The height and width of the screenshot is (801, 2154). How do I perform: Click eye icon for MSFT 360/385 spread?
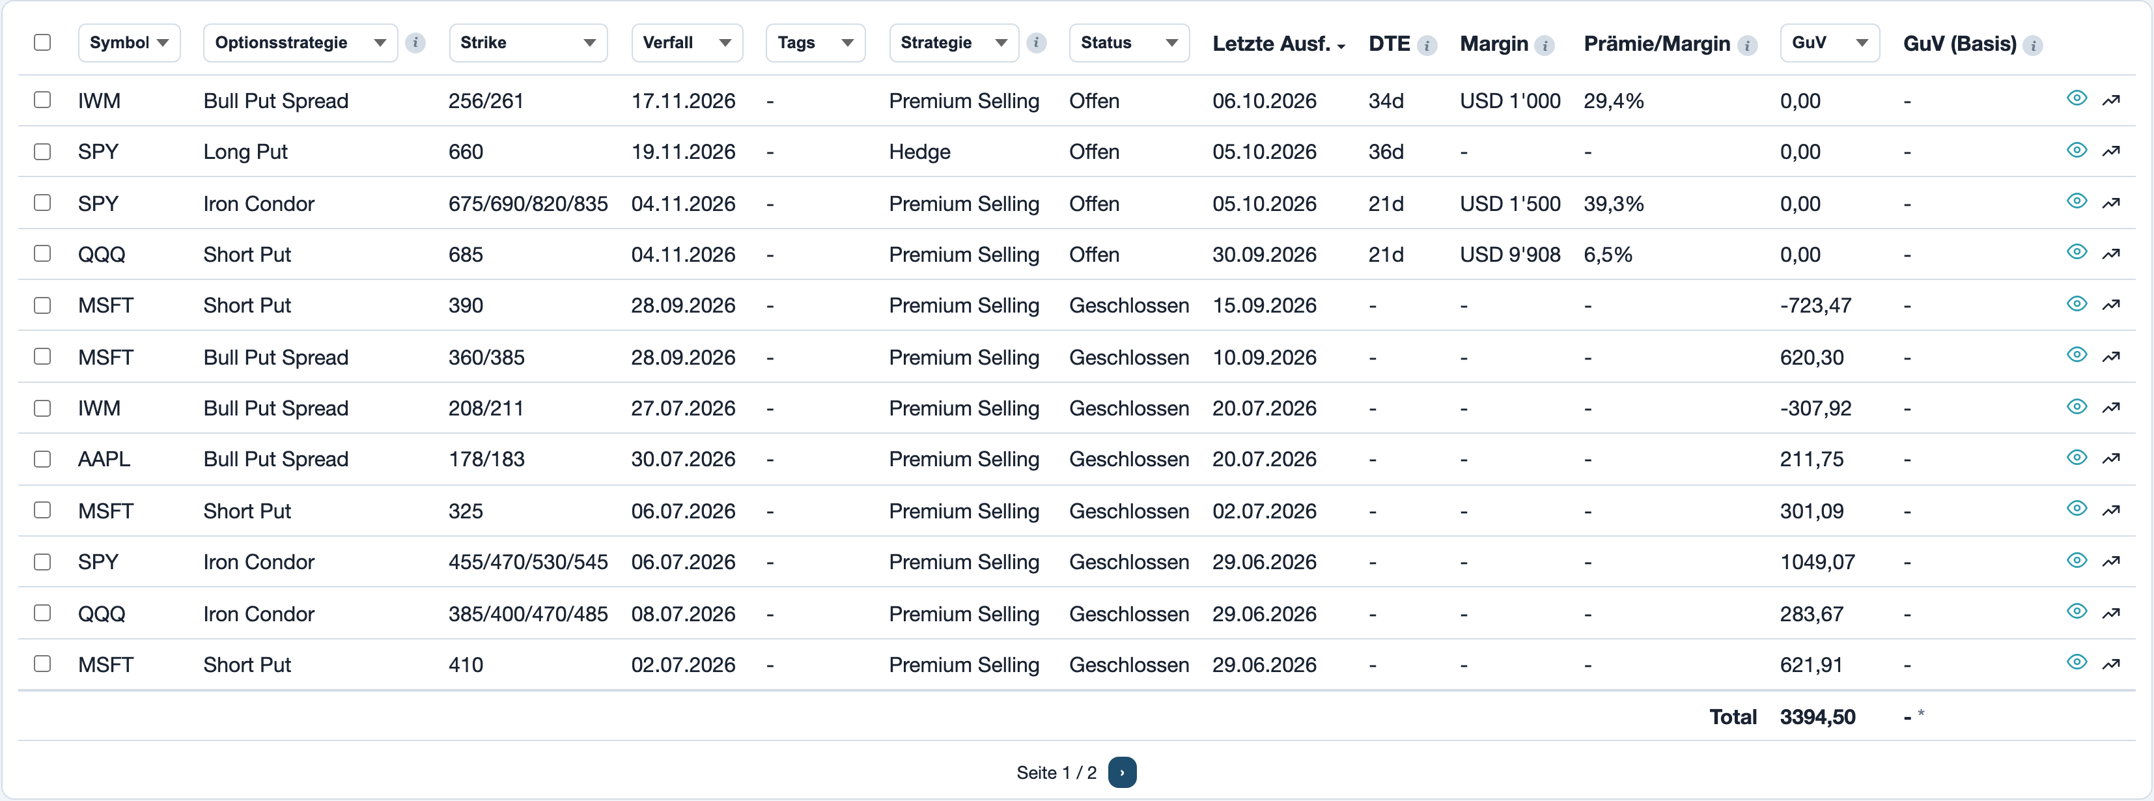coord(2077,356)
